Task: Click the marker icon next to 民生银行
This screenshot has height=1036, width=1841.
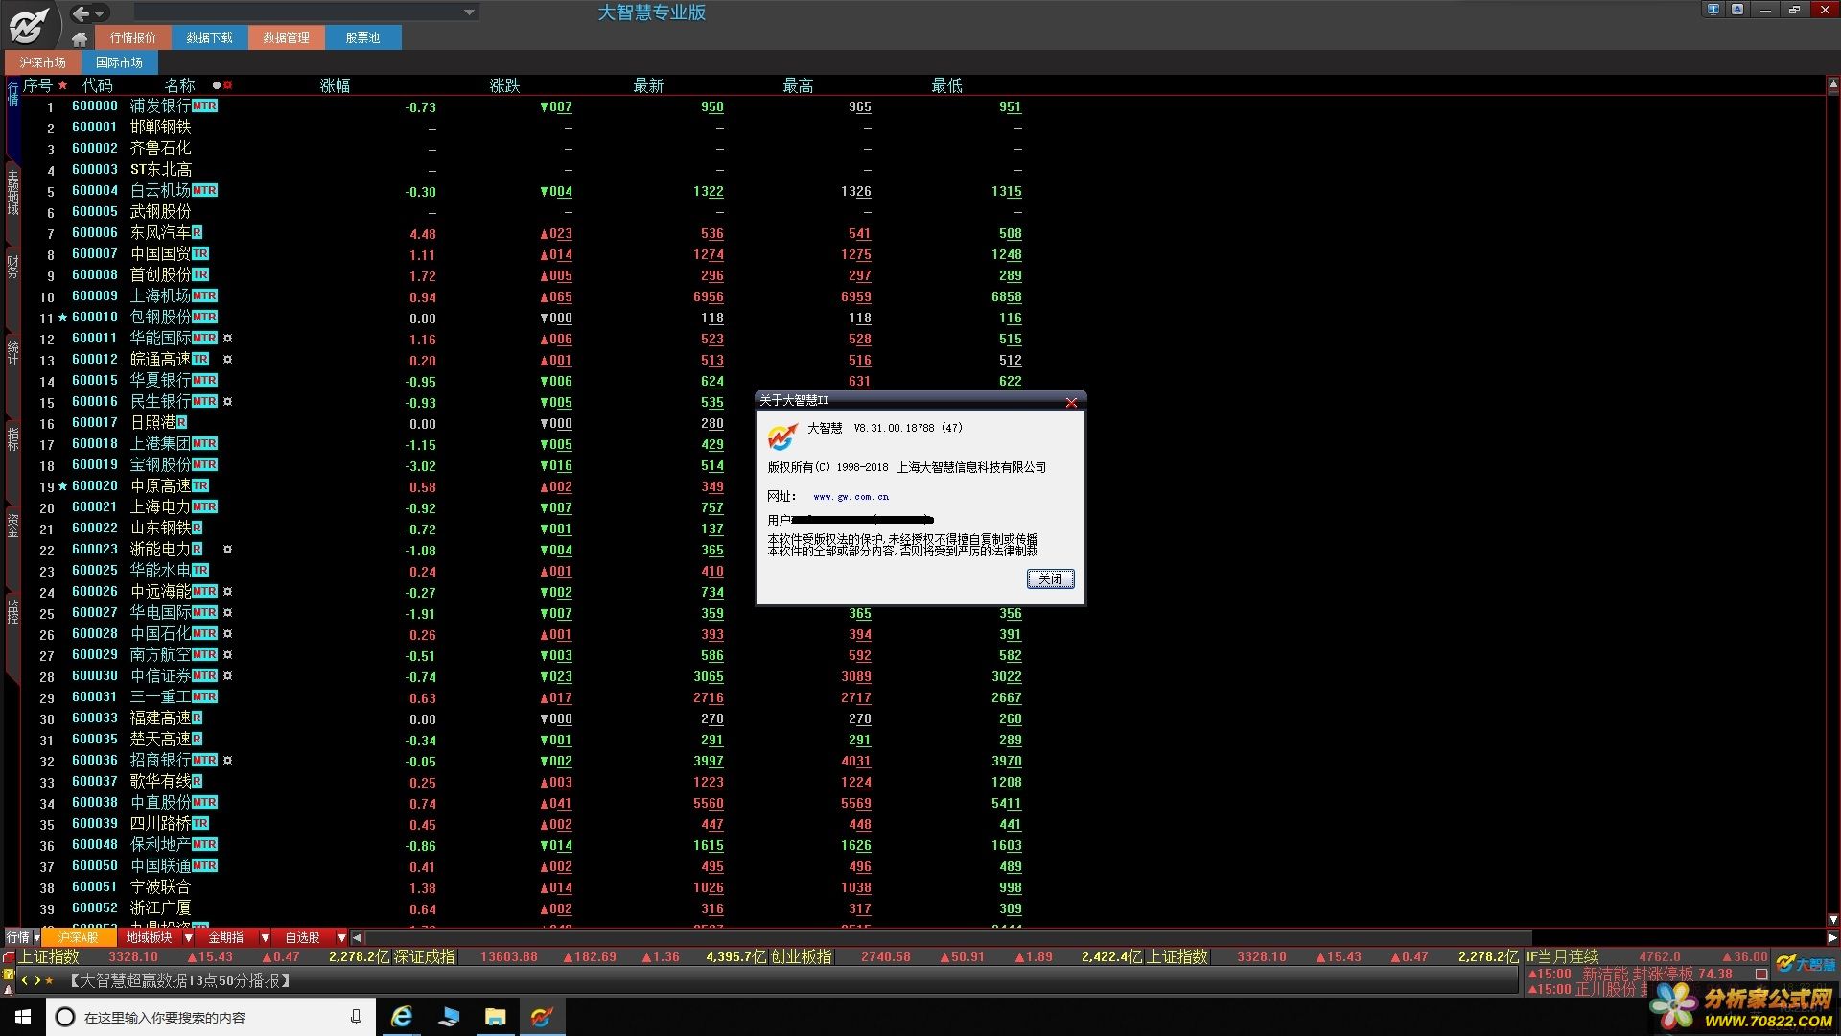Action: tap(227, 402)
